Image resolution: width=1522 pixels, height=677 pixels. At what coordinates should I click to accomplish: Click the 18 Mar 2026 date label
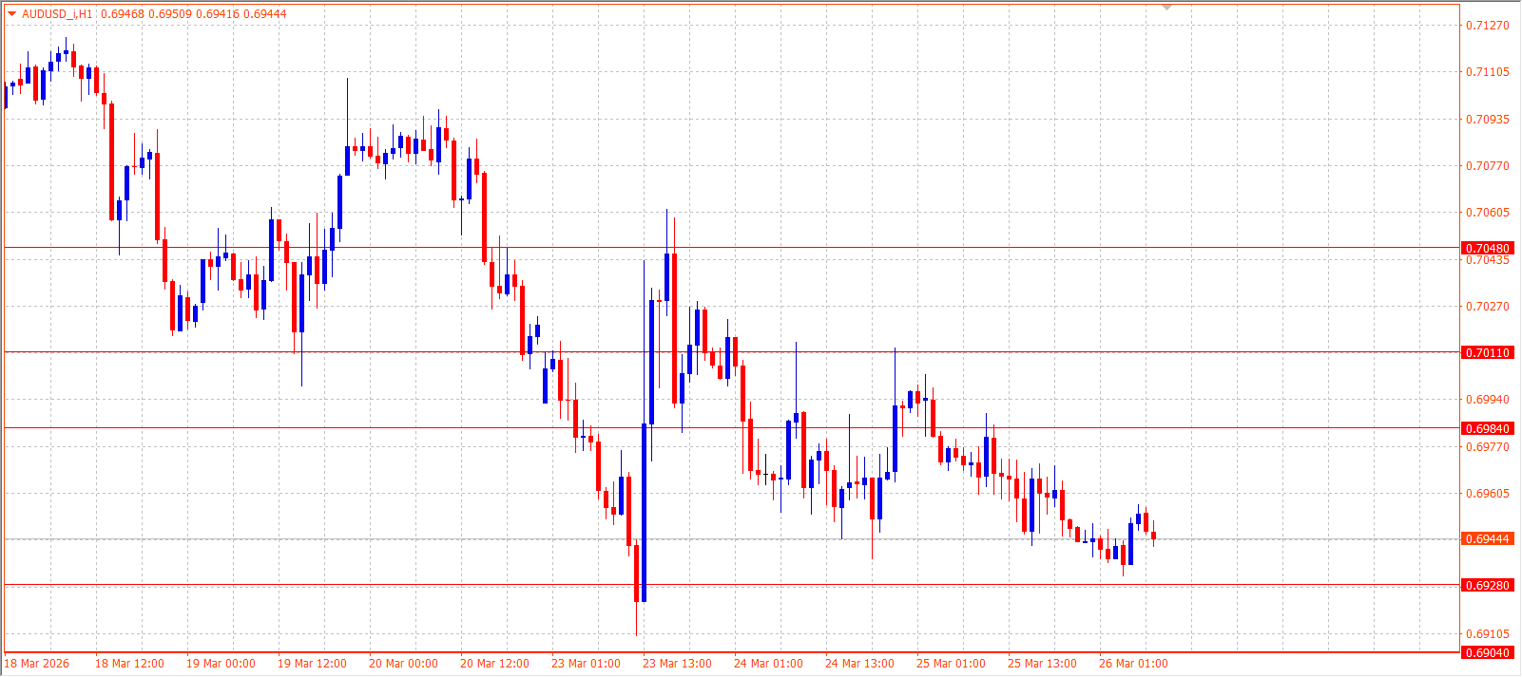pyautogui.click(x=38, y=664)
